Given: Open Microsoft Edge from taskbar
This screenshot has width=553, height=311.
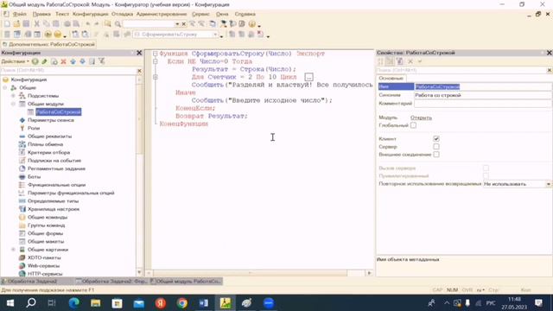Looking at the screenshot, I should (74, 303).
